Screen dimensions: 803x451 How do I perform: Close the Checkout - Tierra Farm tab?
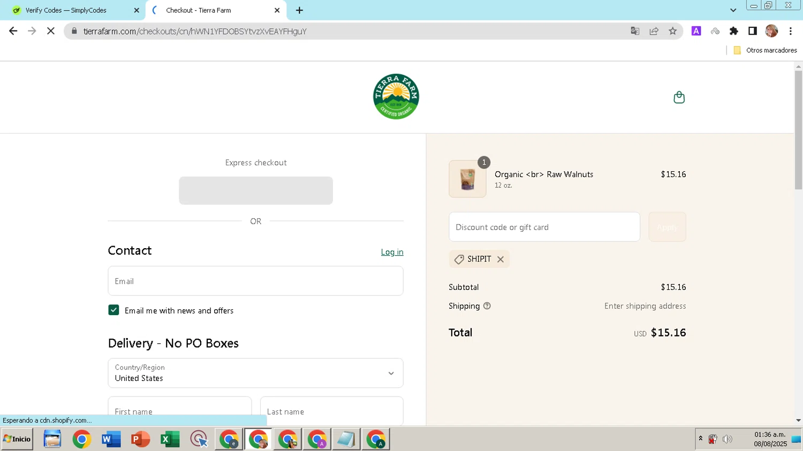(277, 10)
